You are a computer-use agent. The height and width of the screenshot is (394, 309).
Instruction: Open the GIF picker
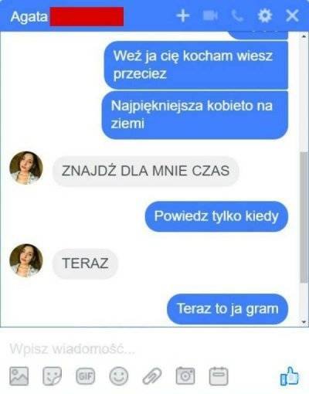tap(86, 376)
